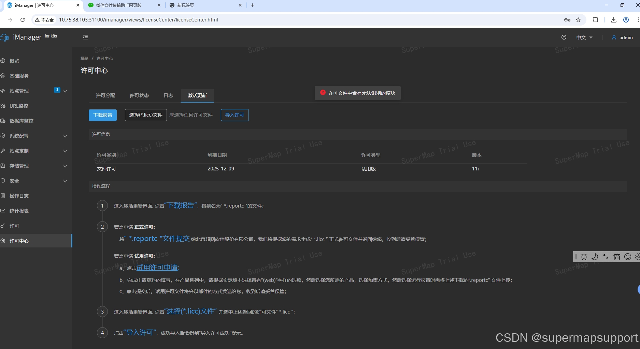Bookmark the page with the star icon
Viewport: 640px width, 349px height.
pos(578,20)
